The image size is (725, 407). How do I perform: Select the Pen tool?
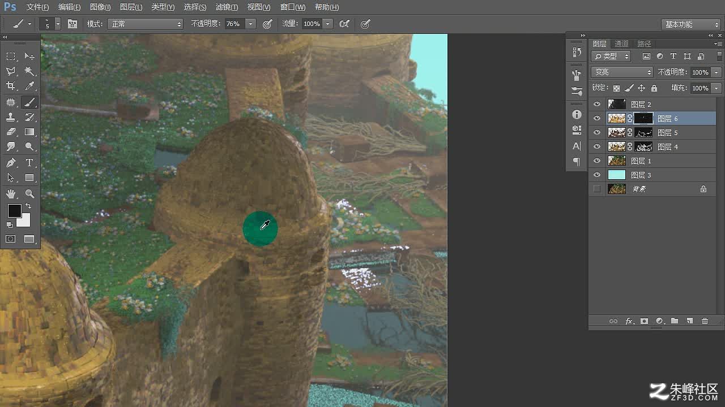point(11,163)
